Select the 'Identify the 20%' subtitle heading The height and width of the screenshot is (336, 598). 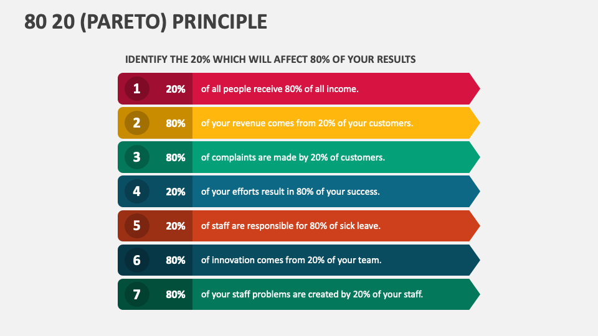tap(270, 60)
